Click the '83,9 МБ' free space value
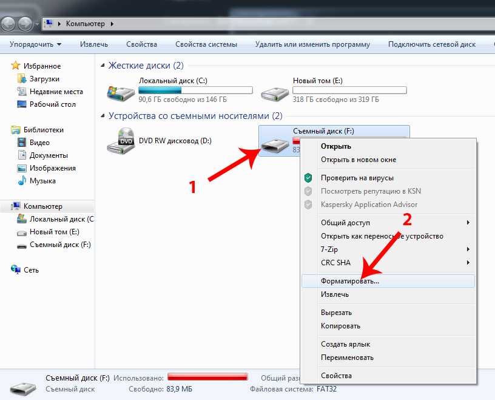 click(x=180, y=389)
